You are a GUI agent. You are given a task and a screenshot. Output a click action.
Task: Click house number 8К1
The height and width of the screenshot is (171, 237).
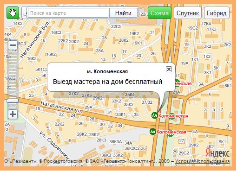pos(228,86)
